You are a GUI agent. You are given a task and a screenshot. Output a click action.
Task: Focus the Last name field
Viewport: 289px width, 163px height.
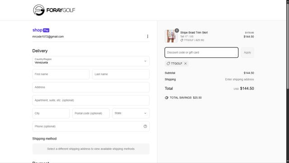[x=121, y=74]
